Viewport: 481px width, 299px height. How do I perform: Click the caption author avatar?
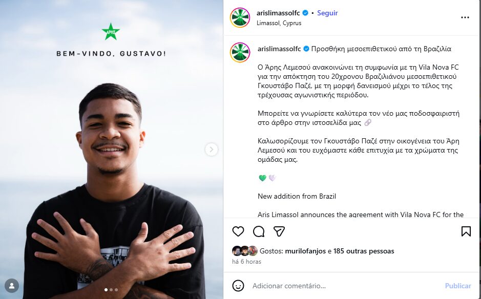(240, 52)
